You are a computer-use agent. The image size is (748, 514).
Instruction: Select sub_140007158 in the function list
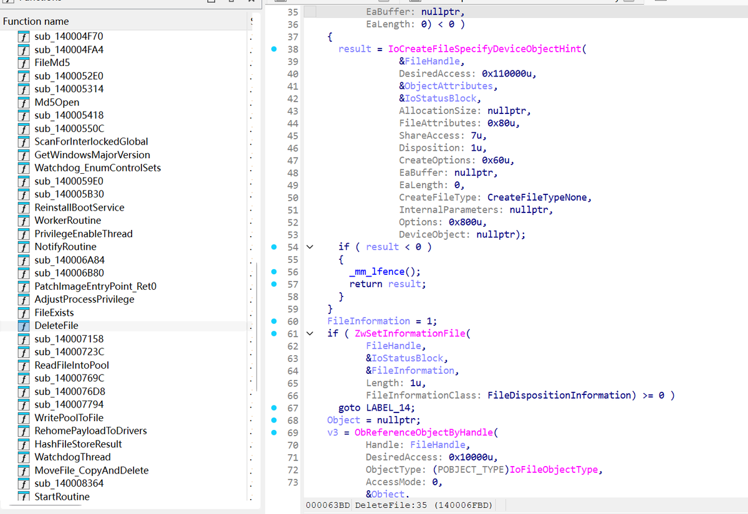(69, 339)
